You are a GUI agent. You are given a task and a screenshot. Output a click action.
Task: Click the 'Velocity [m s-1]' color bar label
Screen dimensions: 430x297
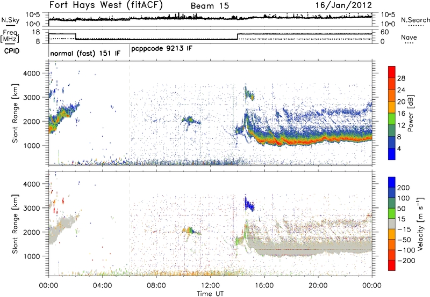coord(420,224)
